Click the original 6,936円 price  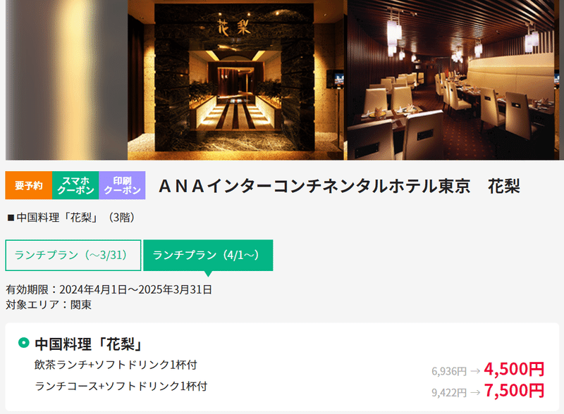click(x=449, y=371)
